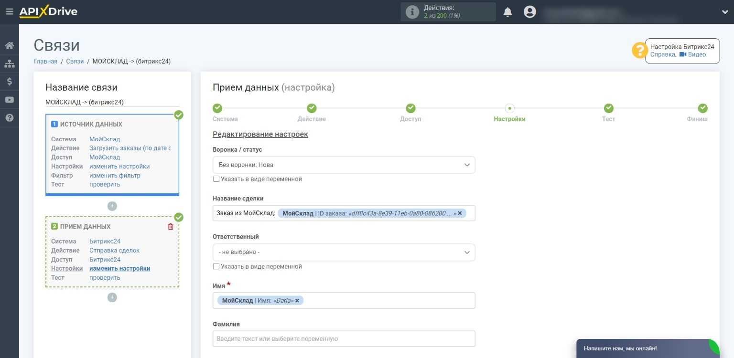Add a step below the receiver block

click(x=112, y=297)
